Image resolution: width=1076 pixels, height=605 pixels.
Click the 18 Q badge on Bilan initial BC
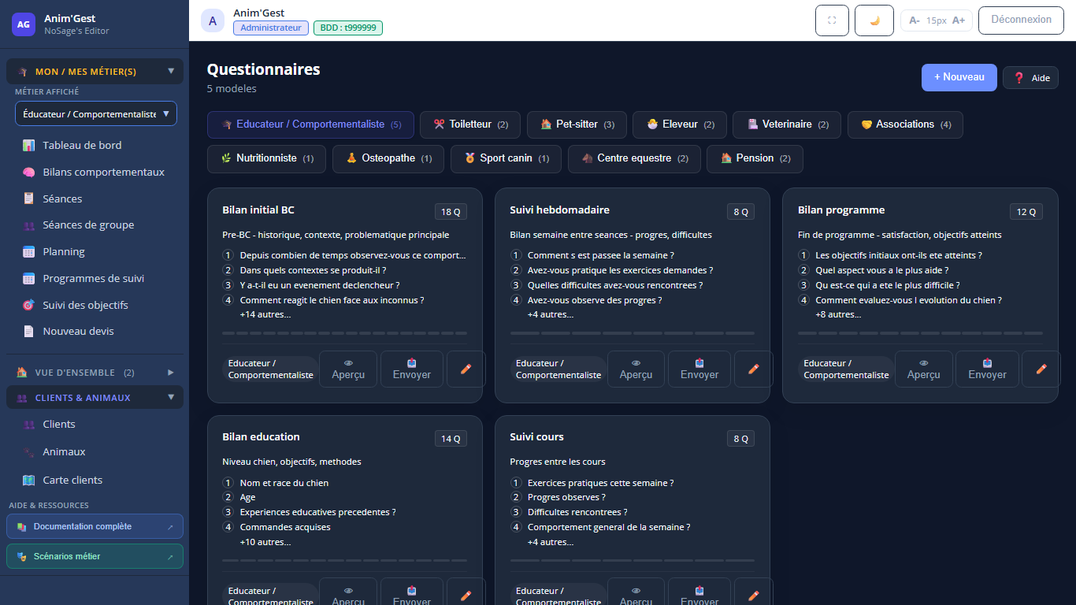451,211
